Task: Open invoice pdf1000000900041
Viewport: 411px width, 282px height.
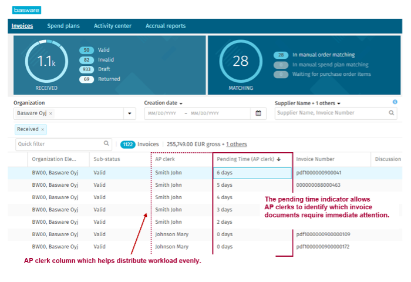Action: pos(319,173)
